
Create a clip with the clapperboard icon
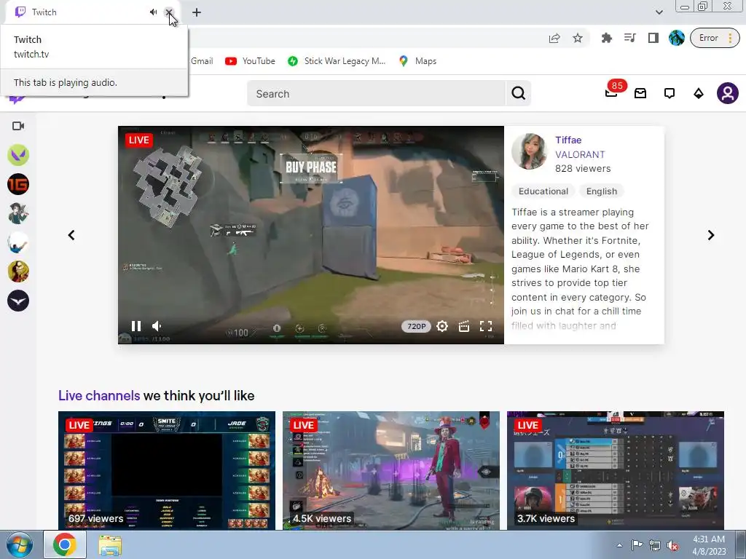pos(464,326)
